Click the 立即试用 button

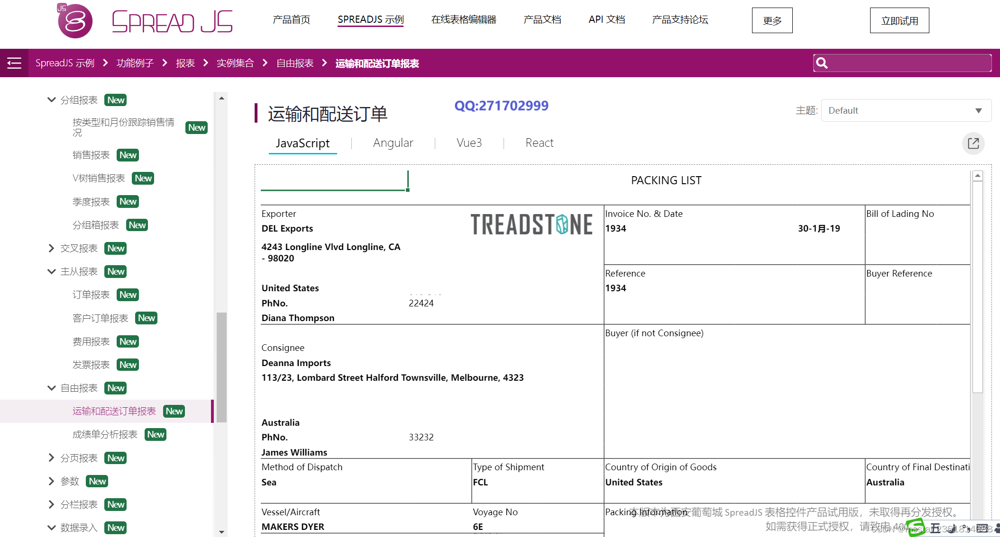click(899, 20)
